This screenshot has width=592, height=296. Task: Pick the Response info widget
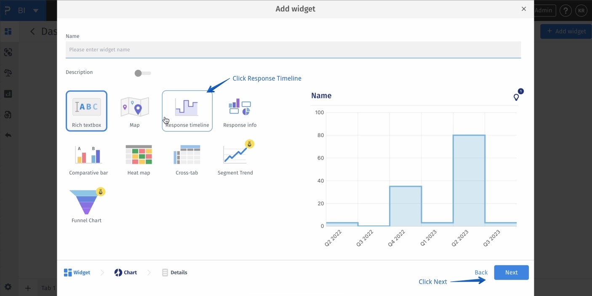point(240,111)
